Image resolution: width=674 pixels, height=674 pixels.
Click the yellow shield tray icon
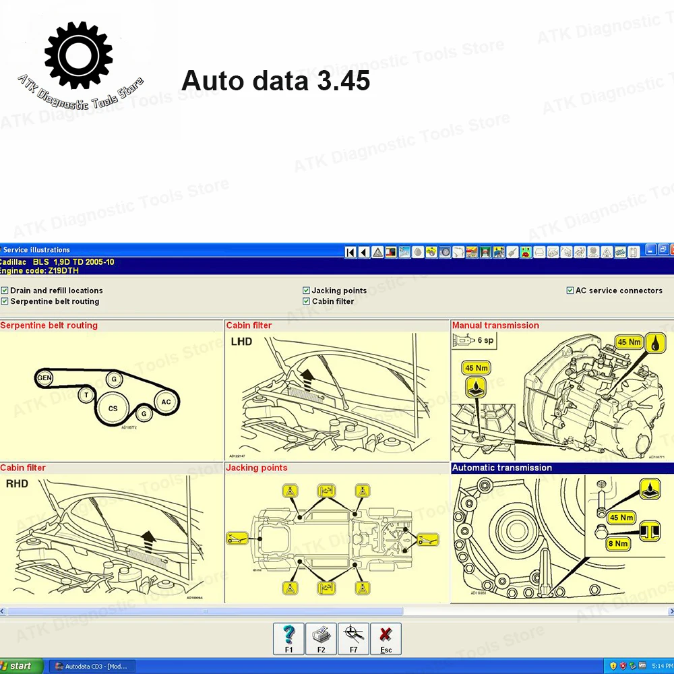(613, 666)
